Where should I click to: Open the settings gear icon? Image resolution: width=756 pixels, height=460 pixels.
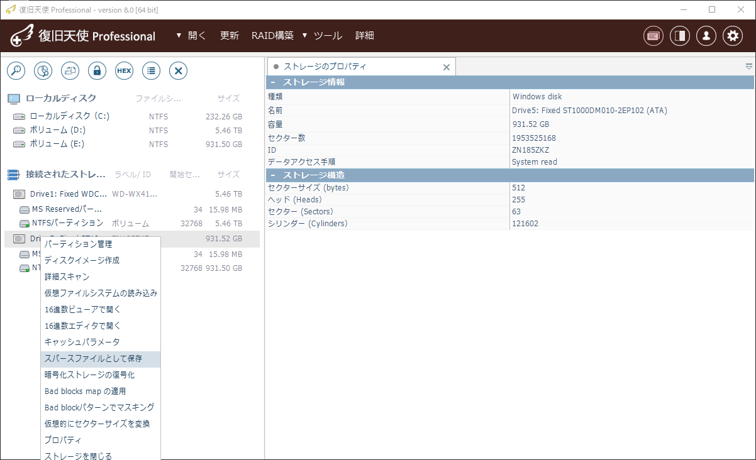[x=733, y=36]
